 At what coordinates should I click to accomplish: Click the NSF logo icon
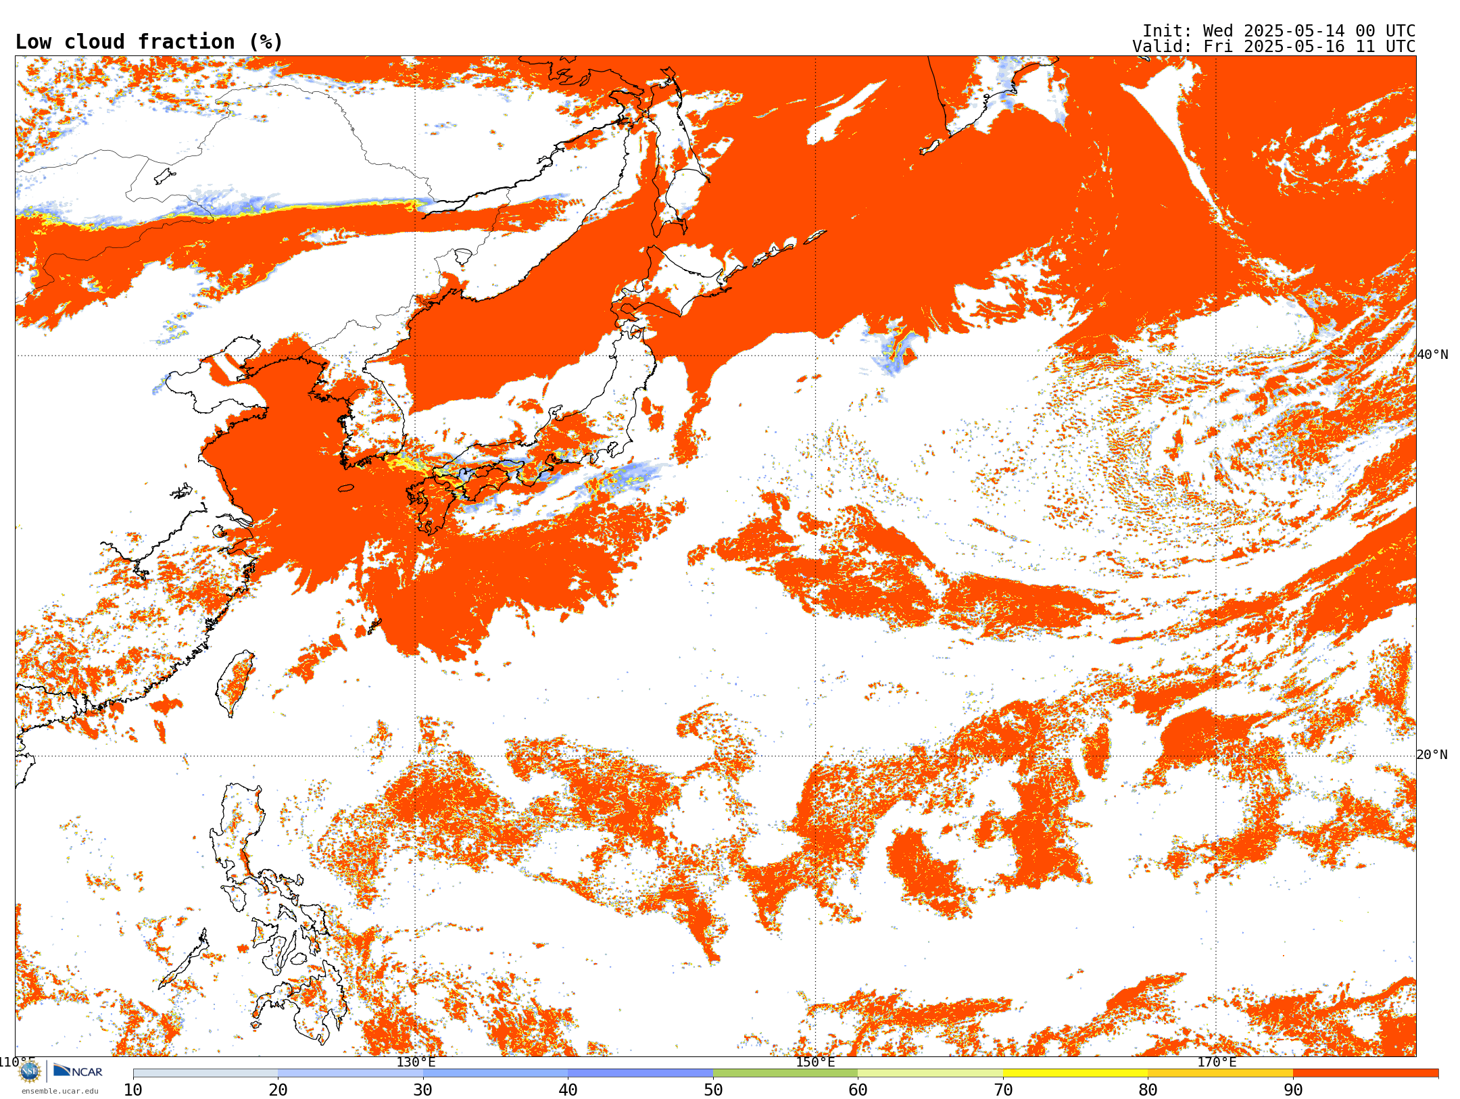[x=30, y=1071]
